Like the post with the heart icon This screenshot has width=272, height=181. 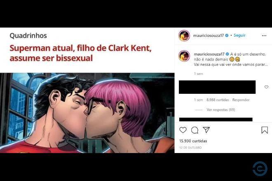pos(183,130)
